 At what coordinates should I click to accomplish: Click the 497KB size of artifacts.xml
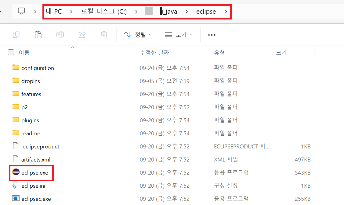coord(302,160)
